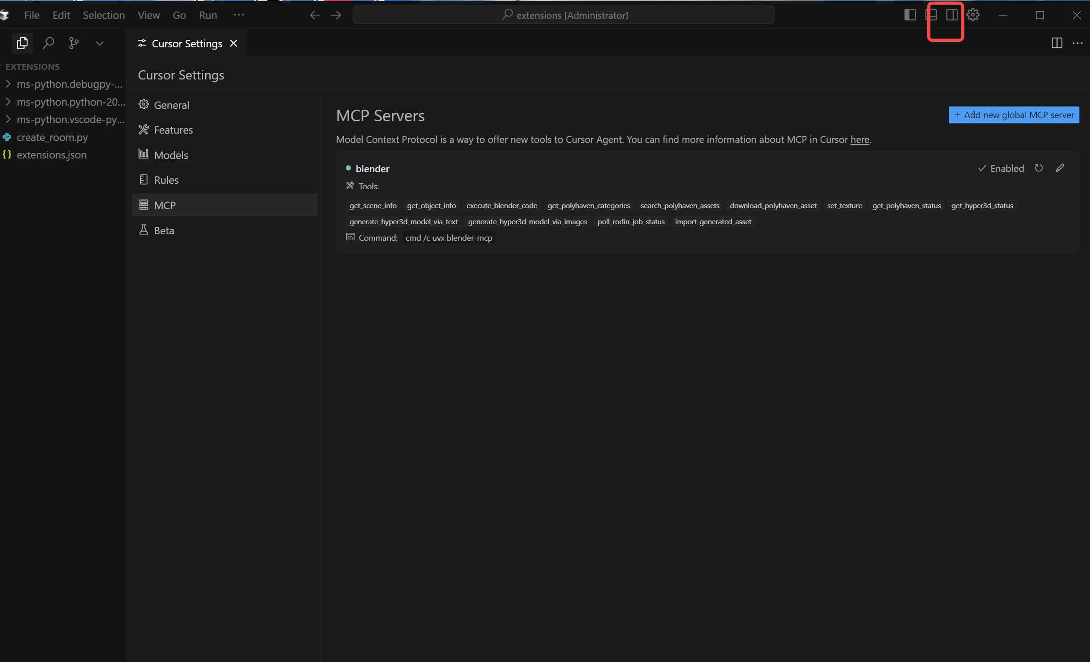The height and width of the screenshot is (662, 1090).
Task: Toggle the primary sidebar layout
Action: [910, 15]
